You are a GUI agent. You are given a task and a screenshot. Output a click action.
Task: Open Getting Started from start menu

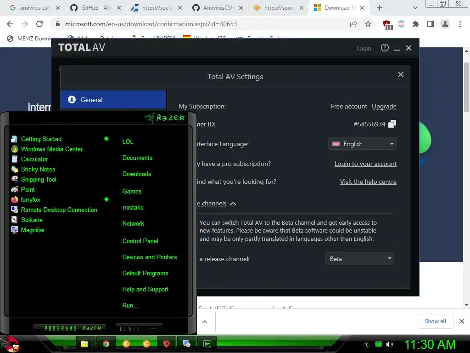coord(41,139)
